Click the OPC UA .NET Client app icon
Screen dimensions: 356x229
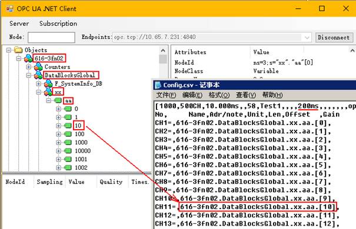9,9
